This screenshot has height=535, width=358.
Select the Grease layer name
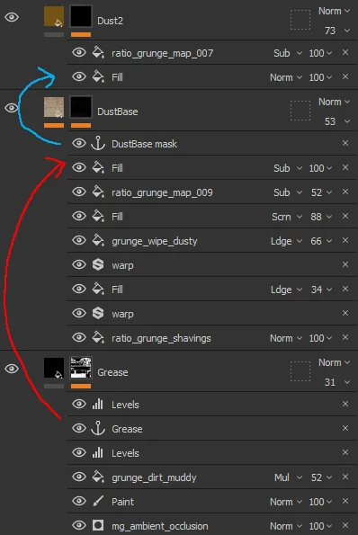coord(112,372)
